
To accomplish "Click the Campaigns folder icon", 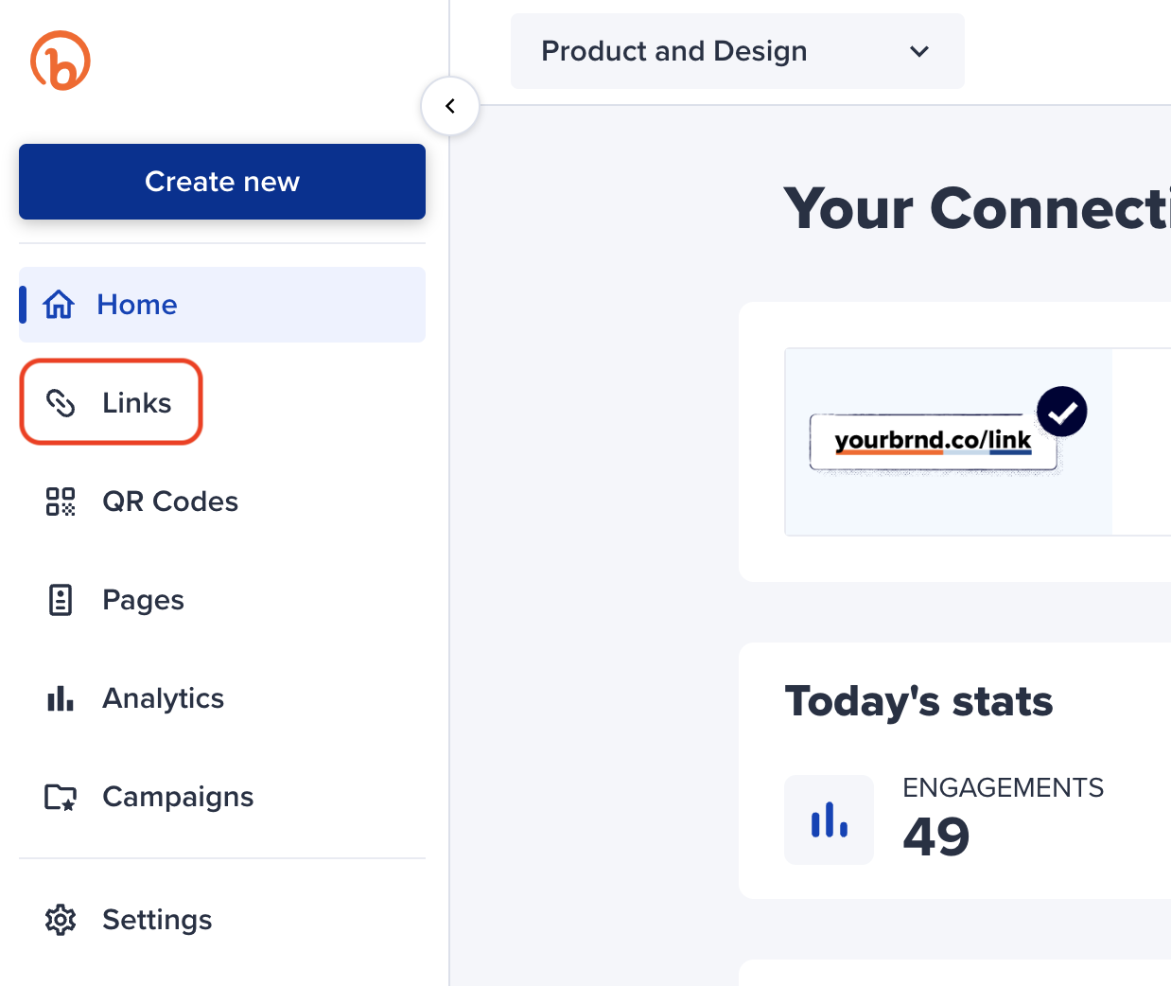I will [60, 796].
